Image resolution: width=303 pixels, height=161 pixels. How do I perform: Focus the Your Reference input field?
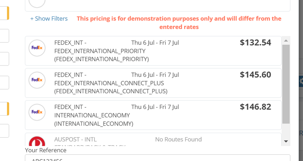point(158,158)
